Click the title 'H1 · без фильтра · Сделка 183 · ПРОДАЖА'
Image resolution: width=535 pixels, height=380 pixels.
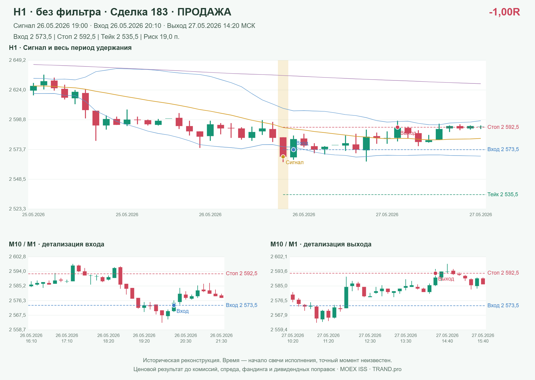click(x=122, y=12)
